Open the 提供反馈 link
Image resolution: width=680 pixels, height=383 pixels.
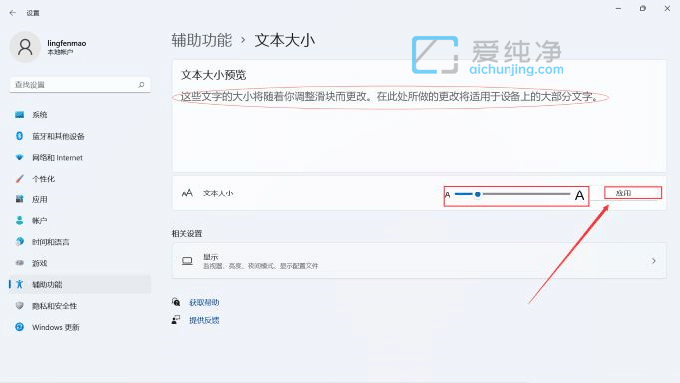204,320
